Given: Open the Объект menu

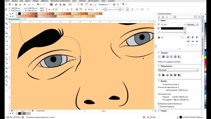Looking at the screenshot, I should [x=36, y=1].
